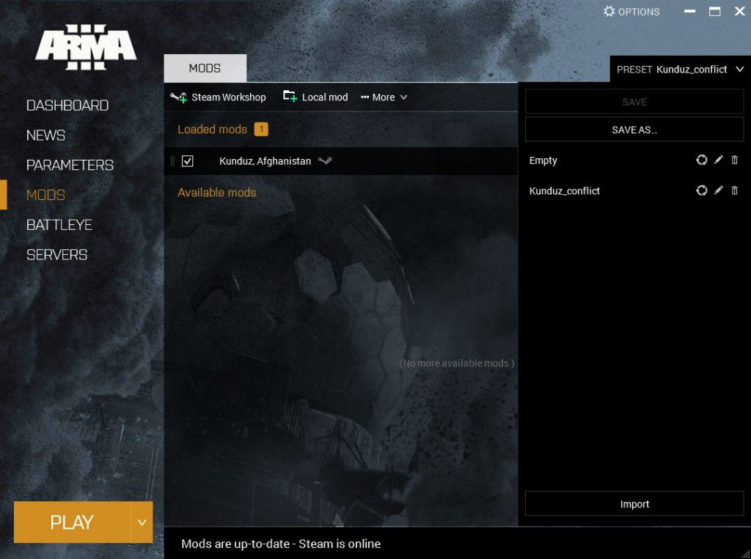Expand the PLAY button dropdown arrow
The image size is (751, 559).
coord(142,522)
